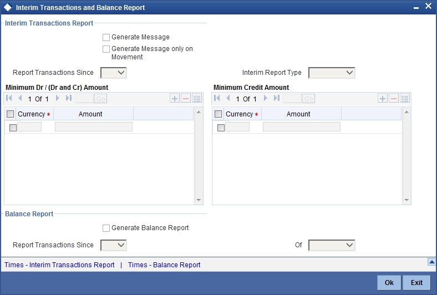
Task: Click page number field in Minimum Credit Amount grid
Action: [292, 99]
